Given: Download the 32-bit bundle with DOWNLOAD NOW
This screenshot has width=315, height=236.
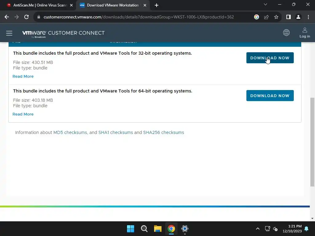Looking at the screenshot, I should tap(270, 58).
